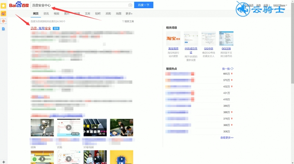294x164 pixels.
Task: Click the 申诉成功凭证 thumbnail image
Action: (x=191, y=39)
